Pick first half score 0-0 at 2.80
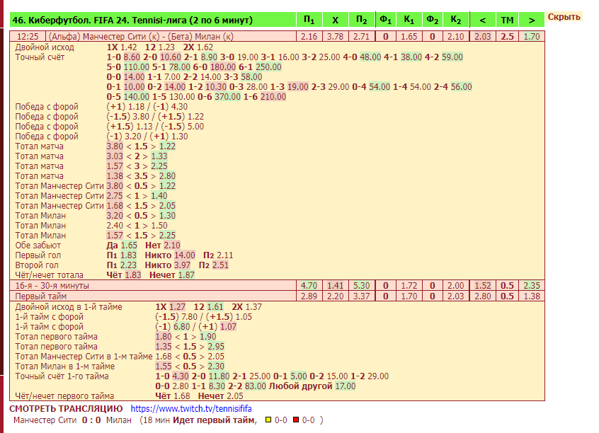This screenshot has height=433, width=599. tap(181, 386)
